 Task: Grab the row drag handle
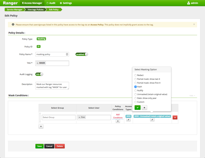(x=40, y=117)
